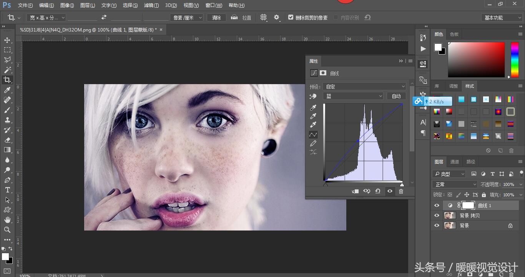This screenshot has height=277, width=525.
Task: Toggle lock transparent pixels
Action: [x=450, y=195]
